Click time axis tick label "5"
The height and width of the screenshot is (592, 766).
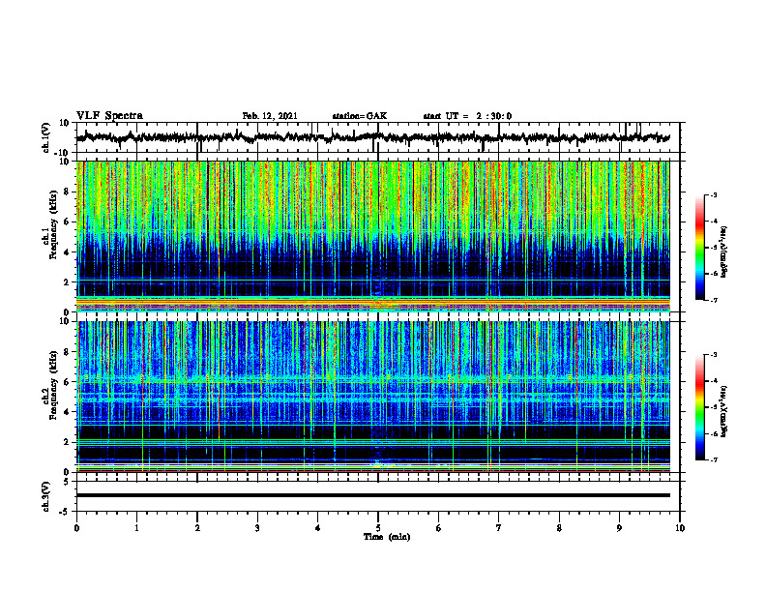pos(378,528)
